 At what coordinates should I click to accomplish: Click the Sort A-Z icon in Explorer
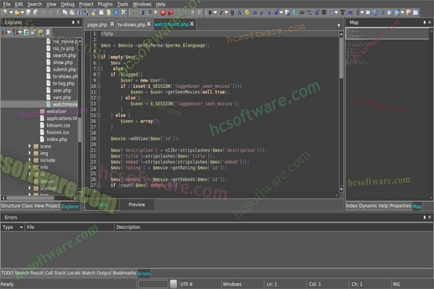[x=4, y=33]
